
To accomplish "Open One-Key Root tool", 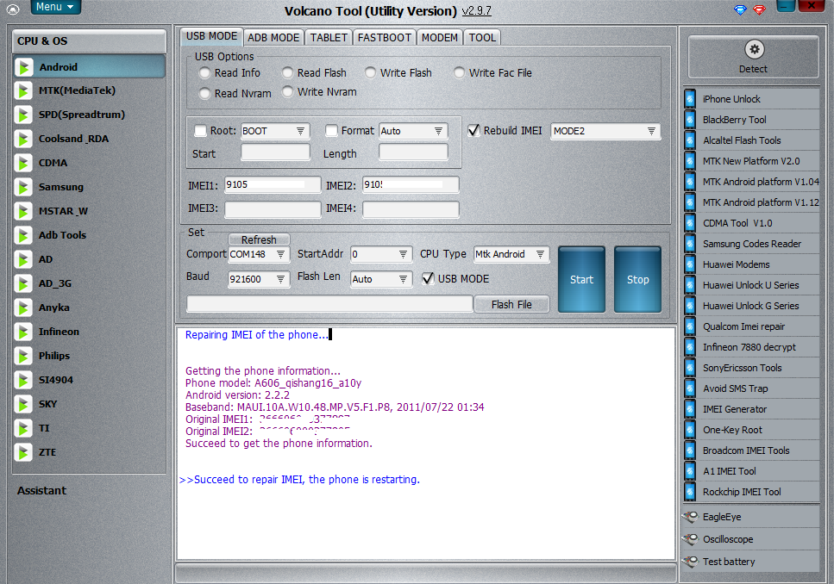I will click(751, 430).
